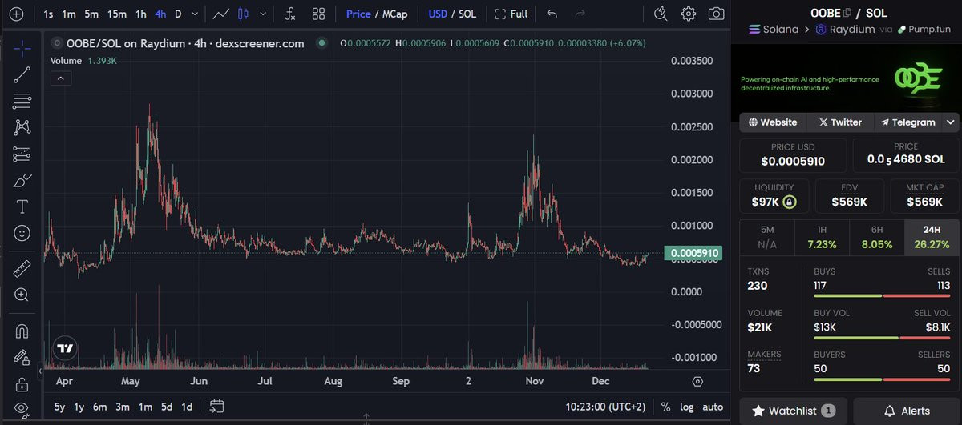Select the brush drawing tool
Image resolution: width=962 pixels, height=425 pixels.
tap(22, 180)
